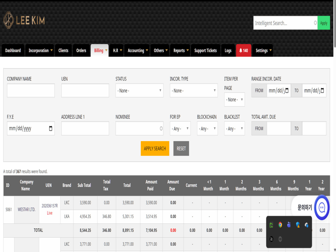This screenshot has width=336, height=252.
Task: Click the 8,891.15 total value
Action: pos(128,230)
